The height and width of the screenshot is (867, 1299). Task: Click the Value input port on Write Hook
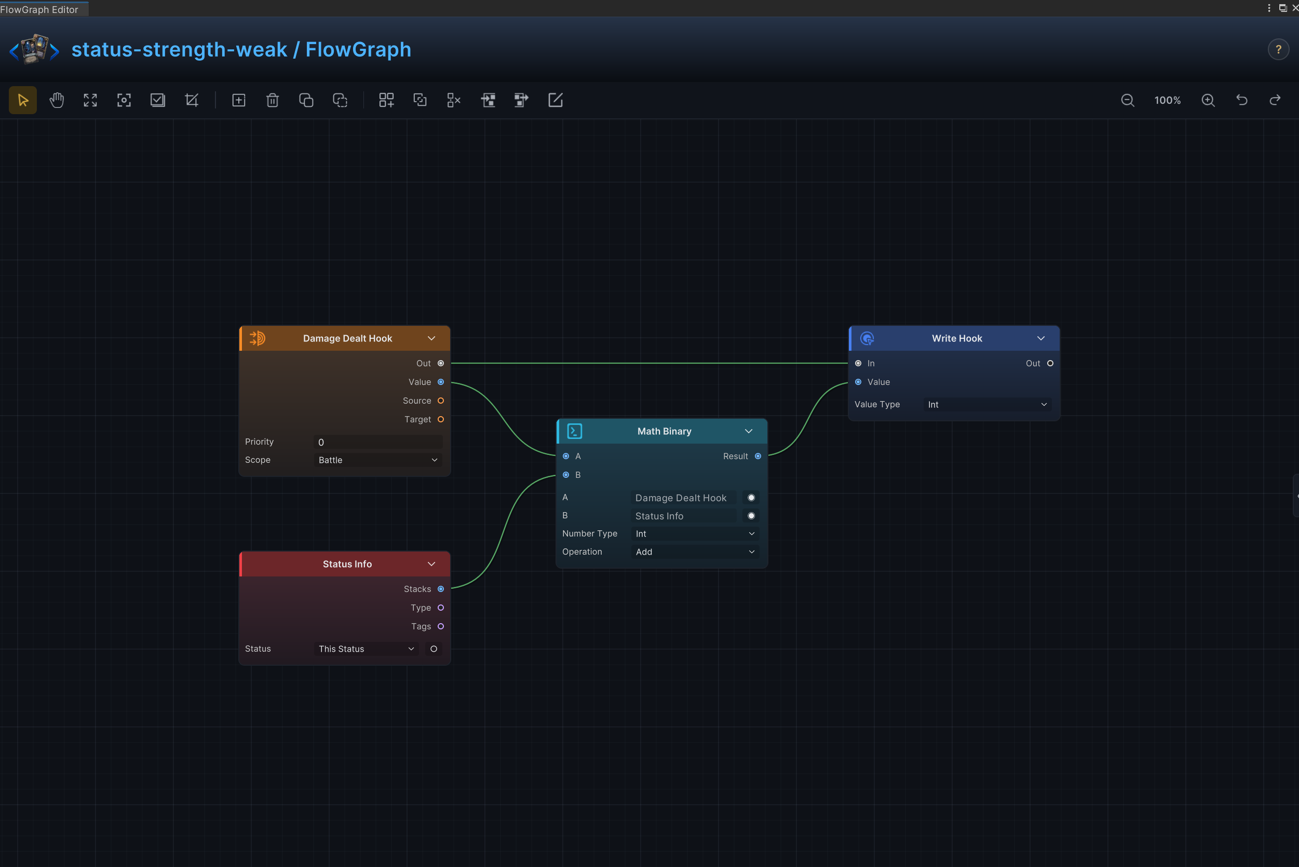click(x=858, y=382)
